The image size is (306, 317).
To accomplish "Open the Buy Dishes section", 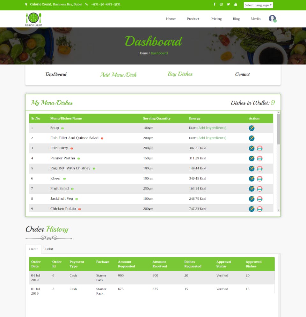I will click(180, 74).
